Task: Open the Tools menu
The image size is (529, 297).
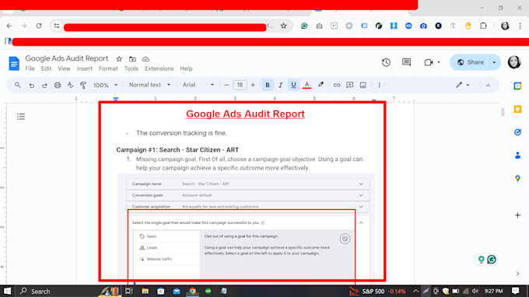Action: [131, 68]
